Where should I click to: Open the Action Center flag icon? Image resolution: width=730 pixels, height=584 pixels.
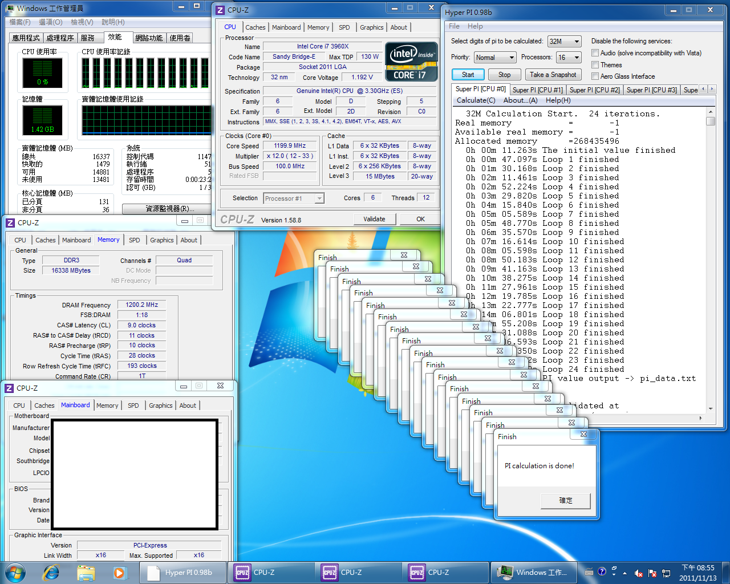click(652, 573)
